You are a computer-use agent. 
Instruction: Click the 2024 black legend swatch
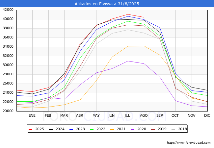coord(51,129)
